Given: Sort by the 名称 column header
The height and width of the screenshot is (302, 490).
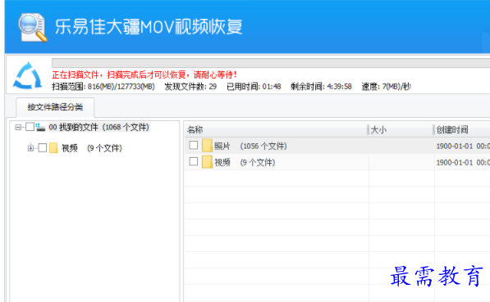Looking at the screenshot, I should [x=276, y=129].
